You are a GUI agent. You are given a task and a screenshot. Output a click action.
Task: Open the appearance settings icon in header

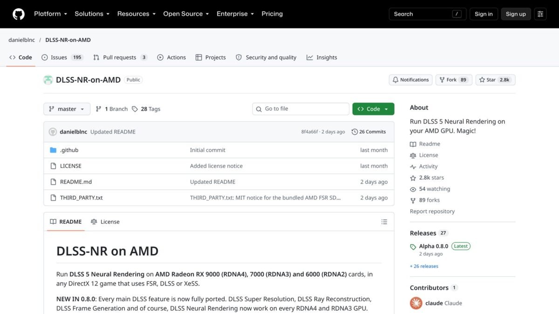click(540, 14)
